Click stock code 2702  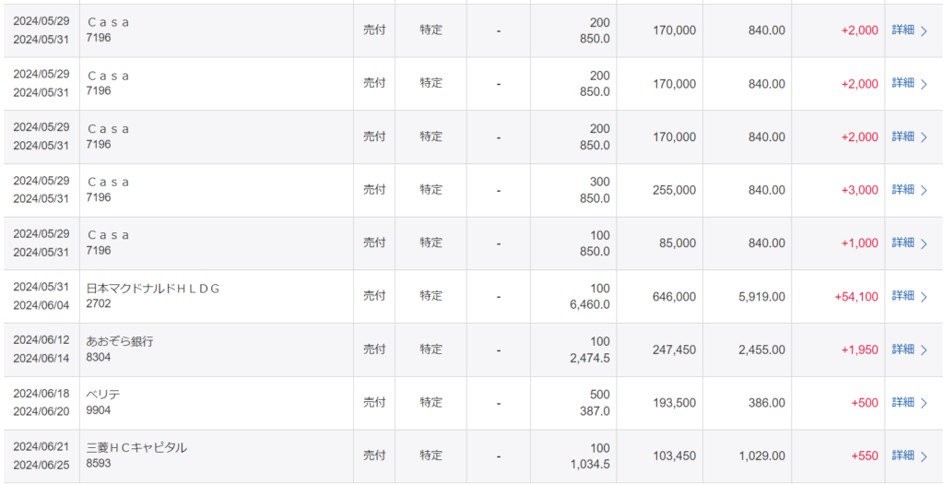click(99, 303)
